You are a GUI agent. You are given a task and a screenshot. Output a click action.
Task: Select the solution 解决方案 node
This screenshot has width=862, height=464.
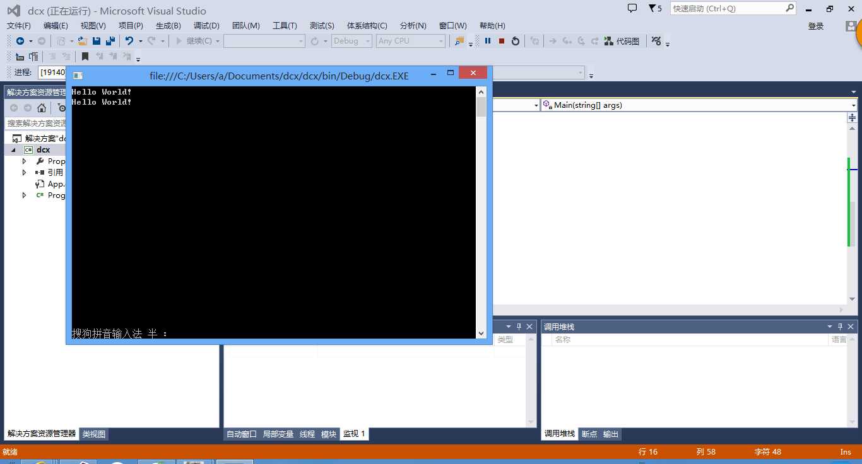(40, 139)
